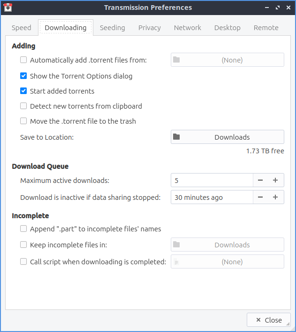Uncheck Show the Torrent Options dialog
The height and width of the screenshot is (332, 296).
click(x=23, y=76)
